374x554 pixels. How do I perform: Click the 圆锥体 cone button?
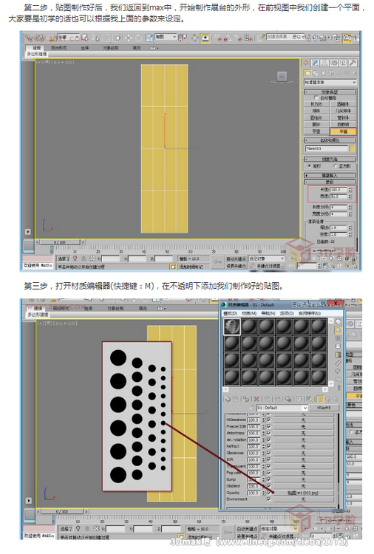point(343,104)
